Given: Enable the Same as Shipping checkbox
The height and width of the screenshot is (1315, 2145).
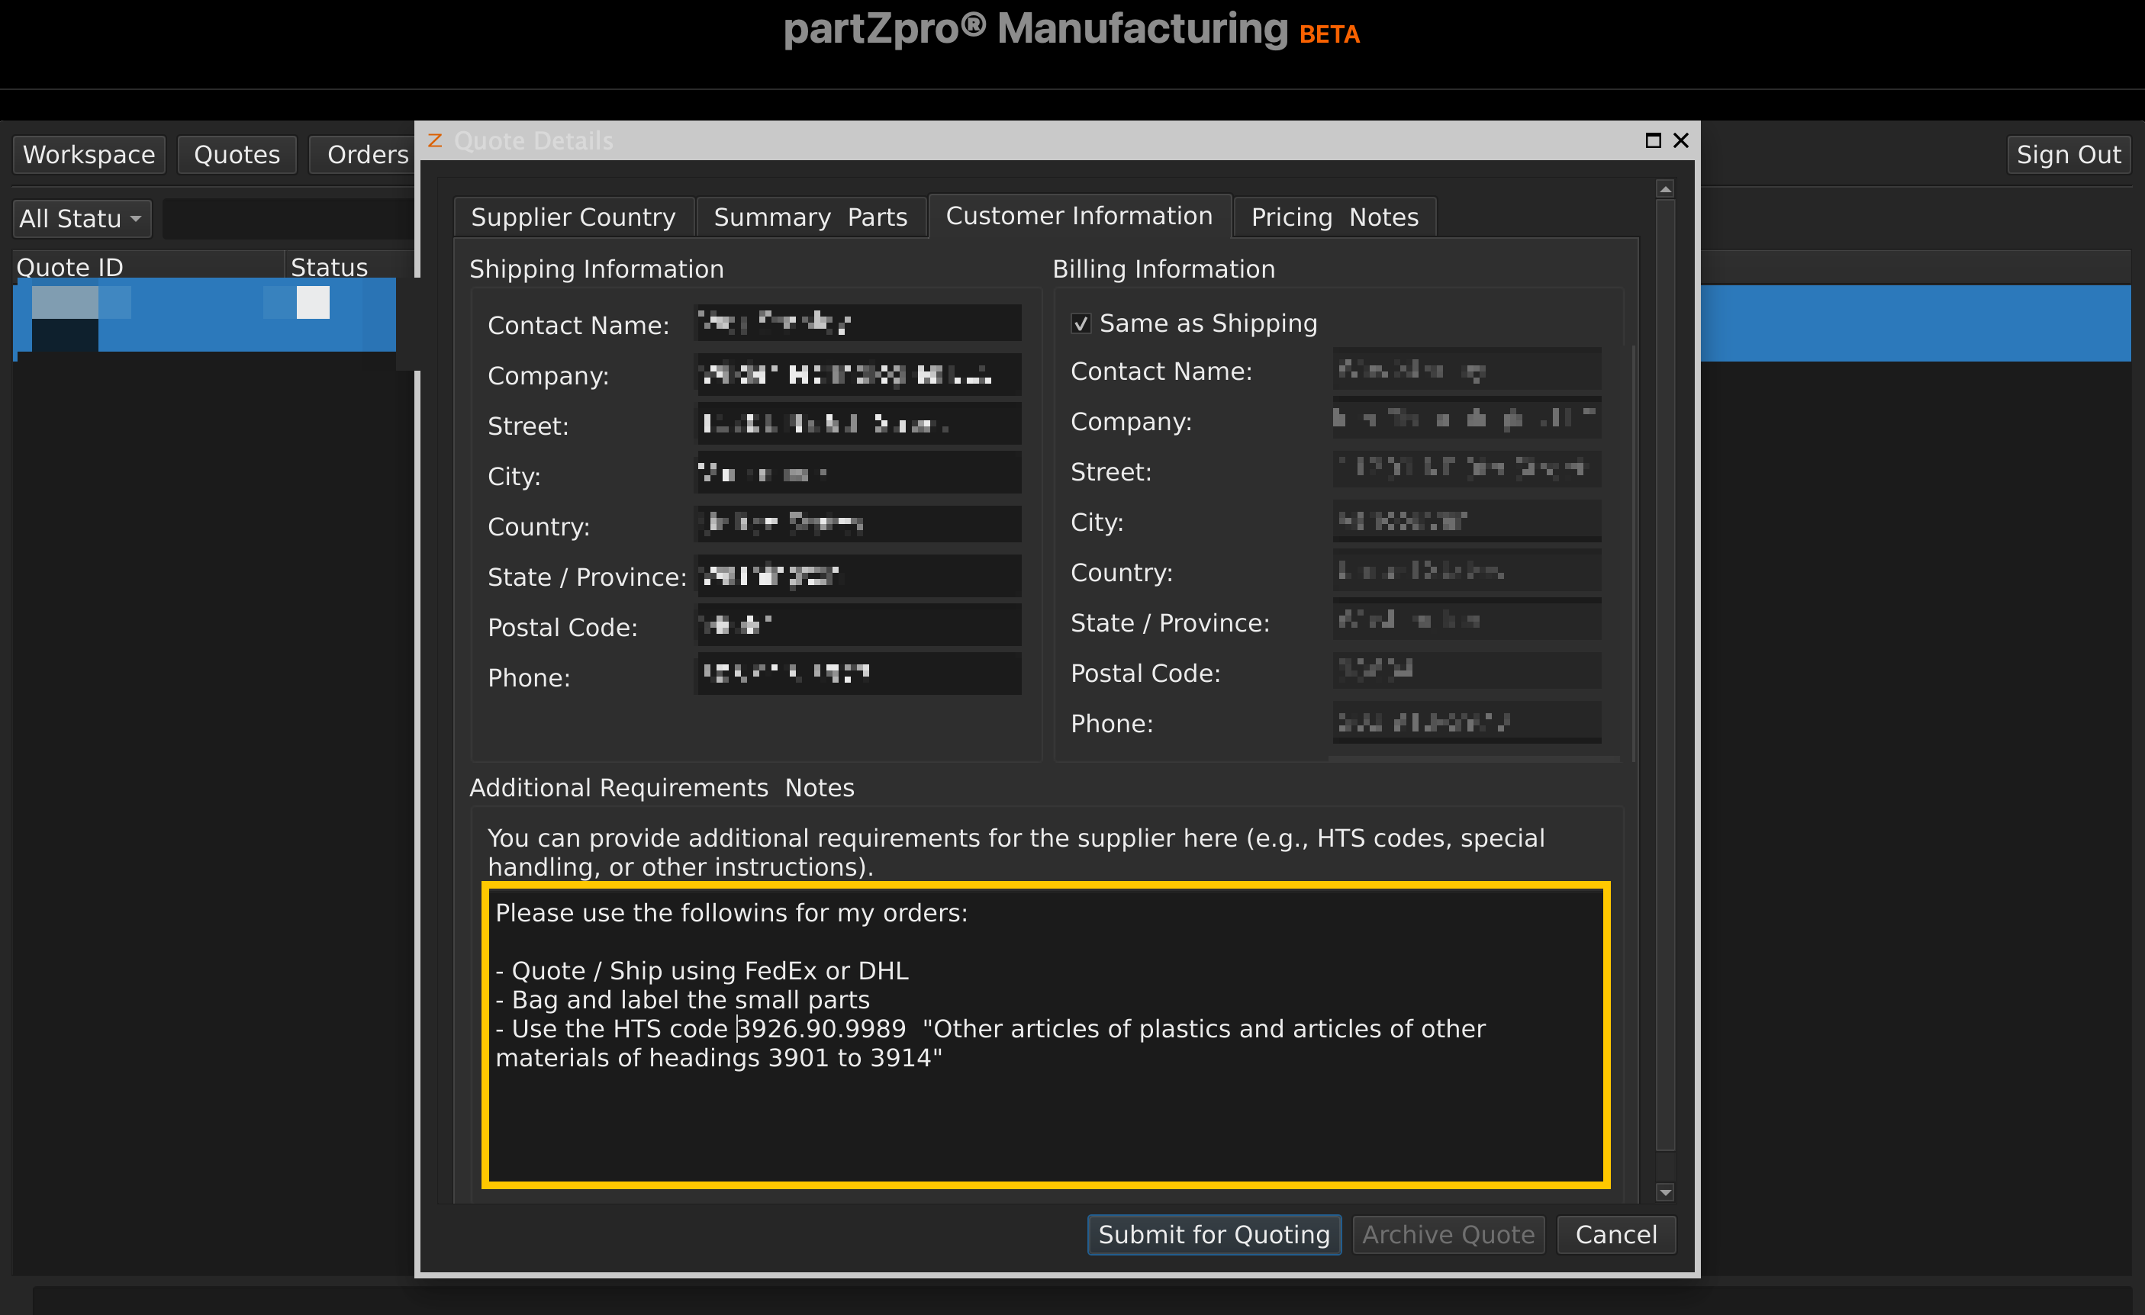Looking at the screenshot, I should pyautogui.click(x=1081, y=323).
